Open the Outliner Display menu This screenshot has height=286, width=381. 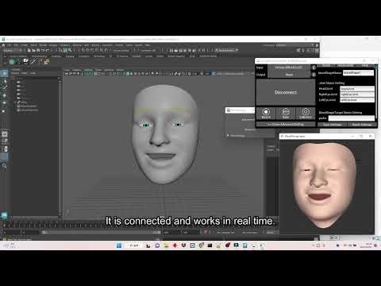[x=15, y=73]
